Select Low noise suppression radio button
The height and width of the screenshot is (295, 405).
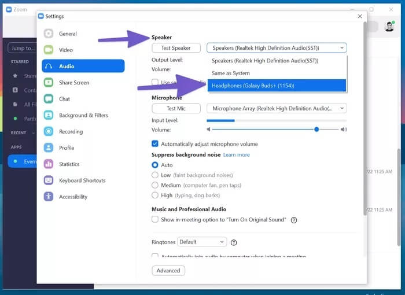(x=155, y=175)
